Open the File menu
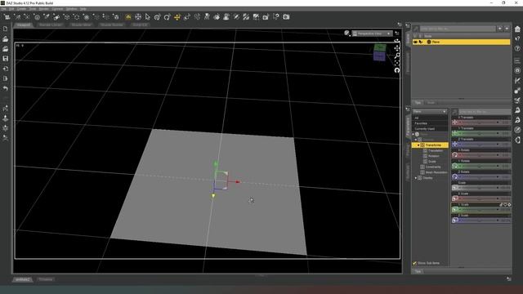The height and width of the screenshot is (294, 523). point(3,9)
